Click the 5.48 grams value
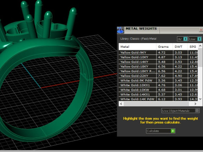Image resolution: width=203 pixels, height=152 pixels. (x=162, y=62)
